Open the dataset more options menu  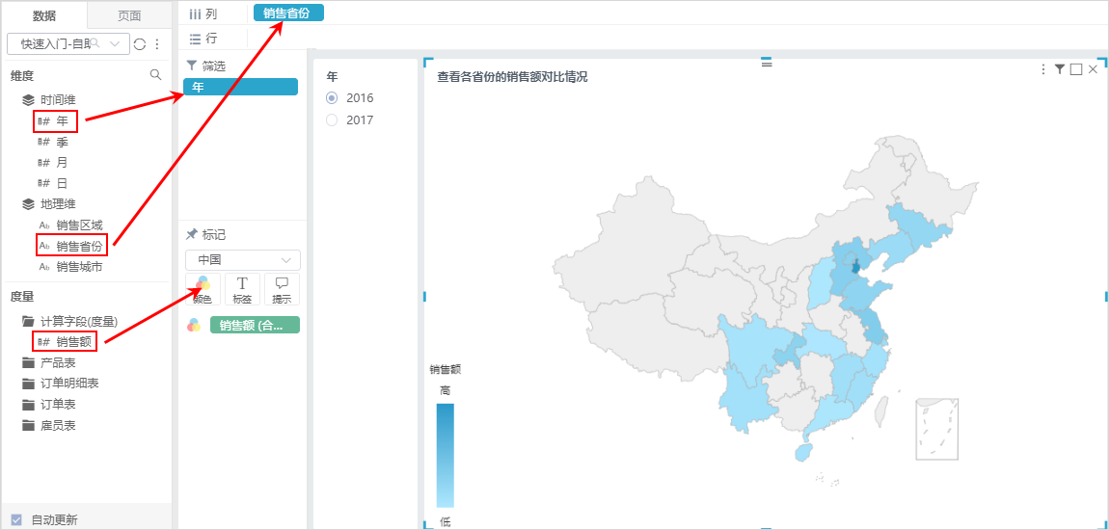click(x=157, y=43)
